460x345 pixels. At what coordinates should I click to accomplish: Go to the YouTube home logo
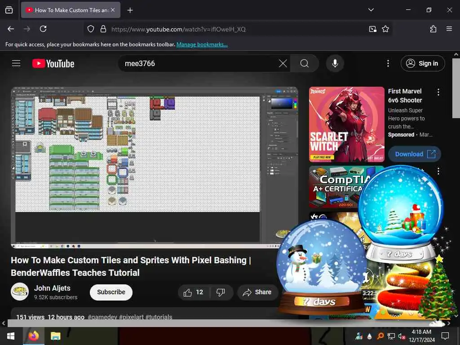(53, 63)
